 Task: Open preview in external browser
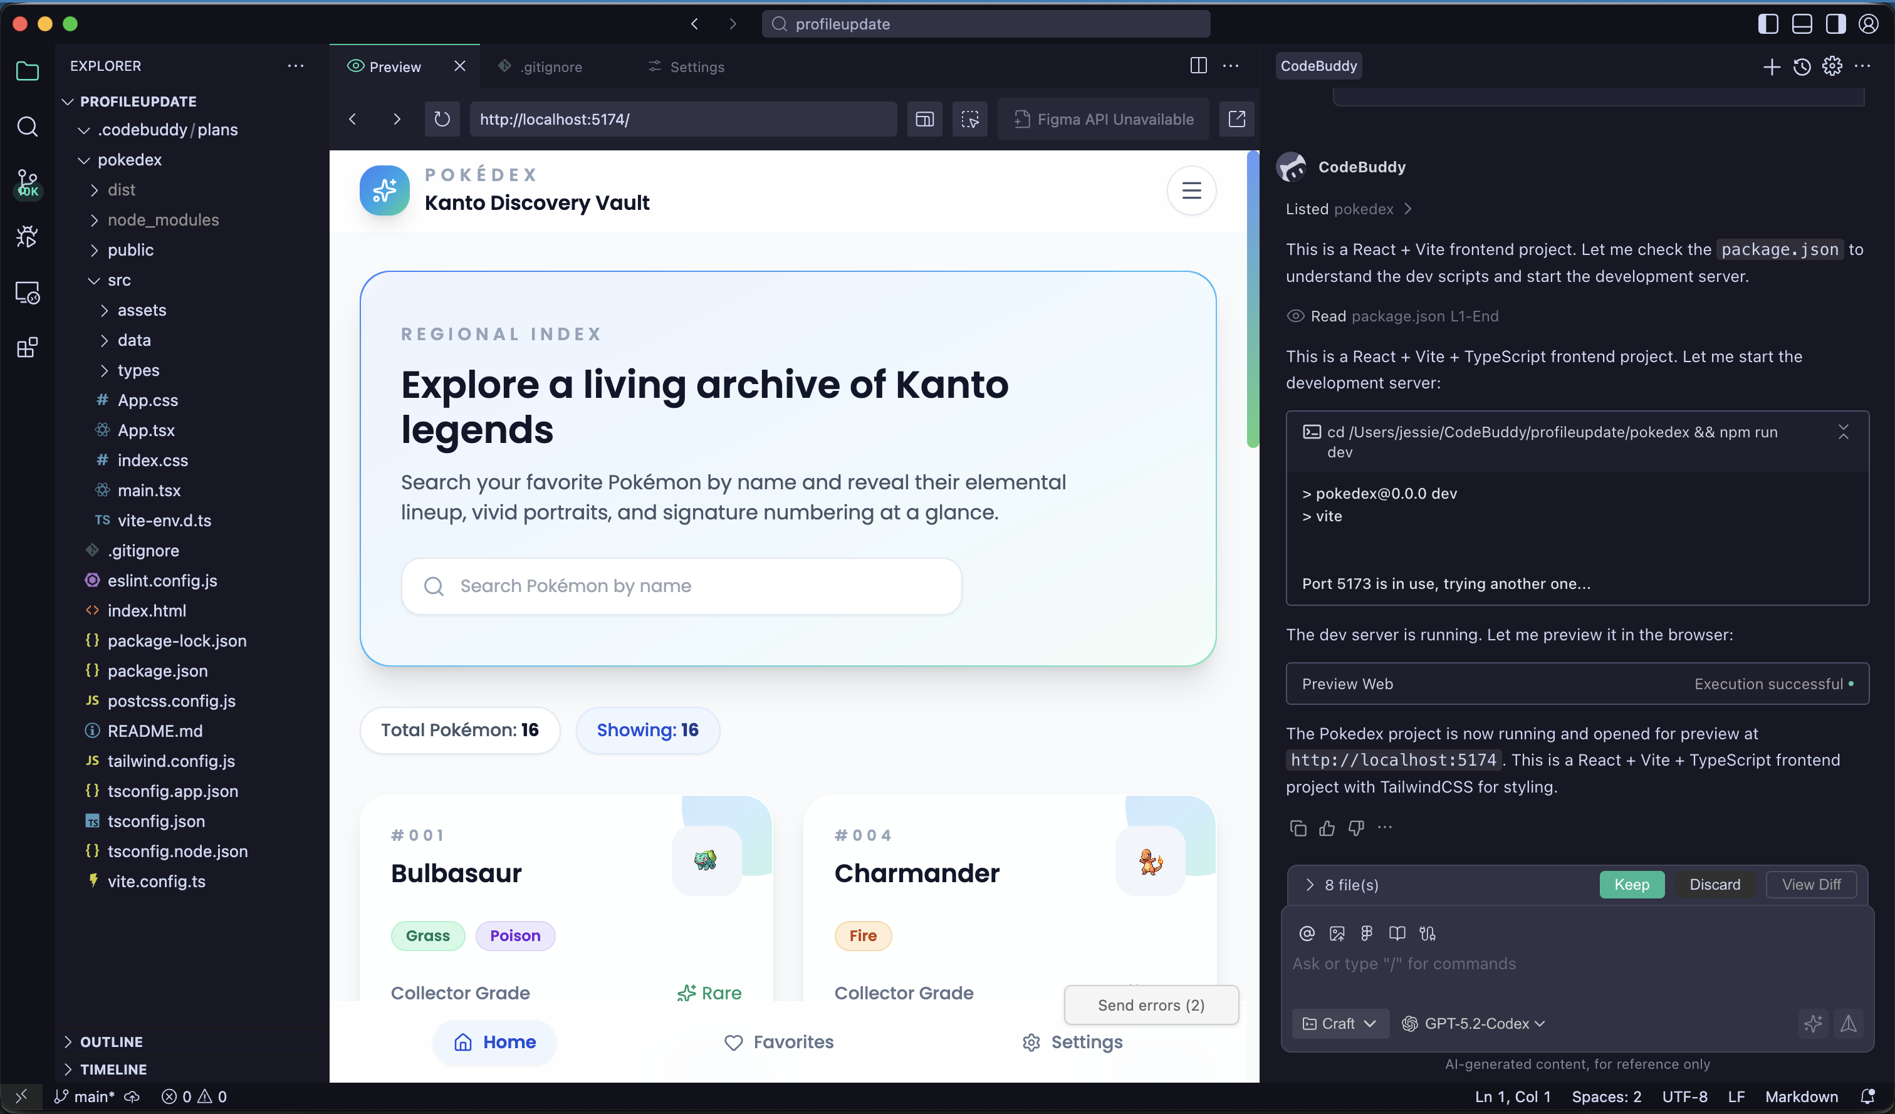click(1236, 119)
